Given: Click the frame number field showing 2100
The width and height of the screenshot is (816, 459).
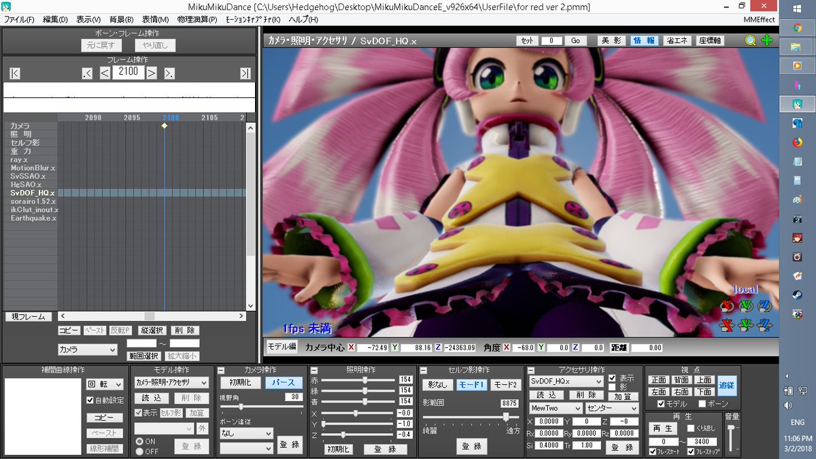Looking at the screenshot, I should pos(129,72).
